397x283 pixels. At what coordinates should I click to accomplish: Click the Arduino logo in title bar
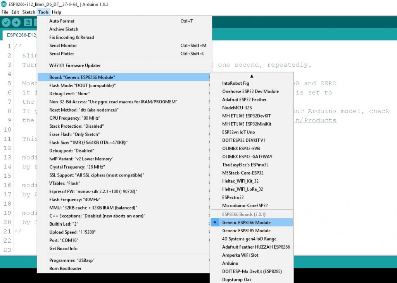click(3, 4)
